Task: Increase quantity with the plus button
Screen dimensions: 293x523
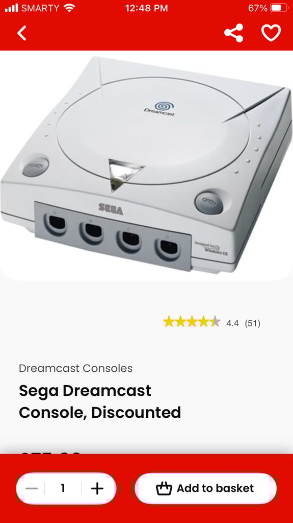Action: point(97,489)
